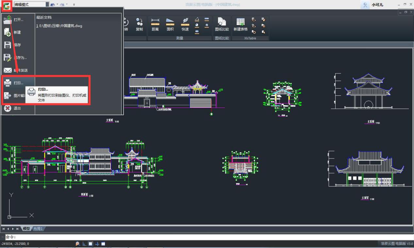Open the 编辑模式 mode dropdown
This screenshot has height=248, width=414.
click(x=31, y=5)
